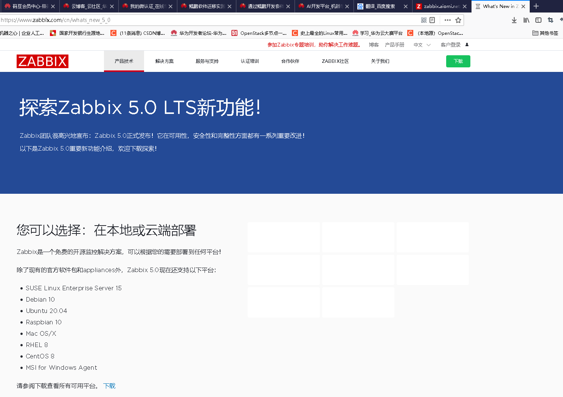Select the MSI for Windows Agent item
Screen dimensions: 563x397
[x=62, y=367]
